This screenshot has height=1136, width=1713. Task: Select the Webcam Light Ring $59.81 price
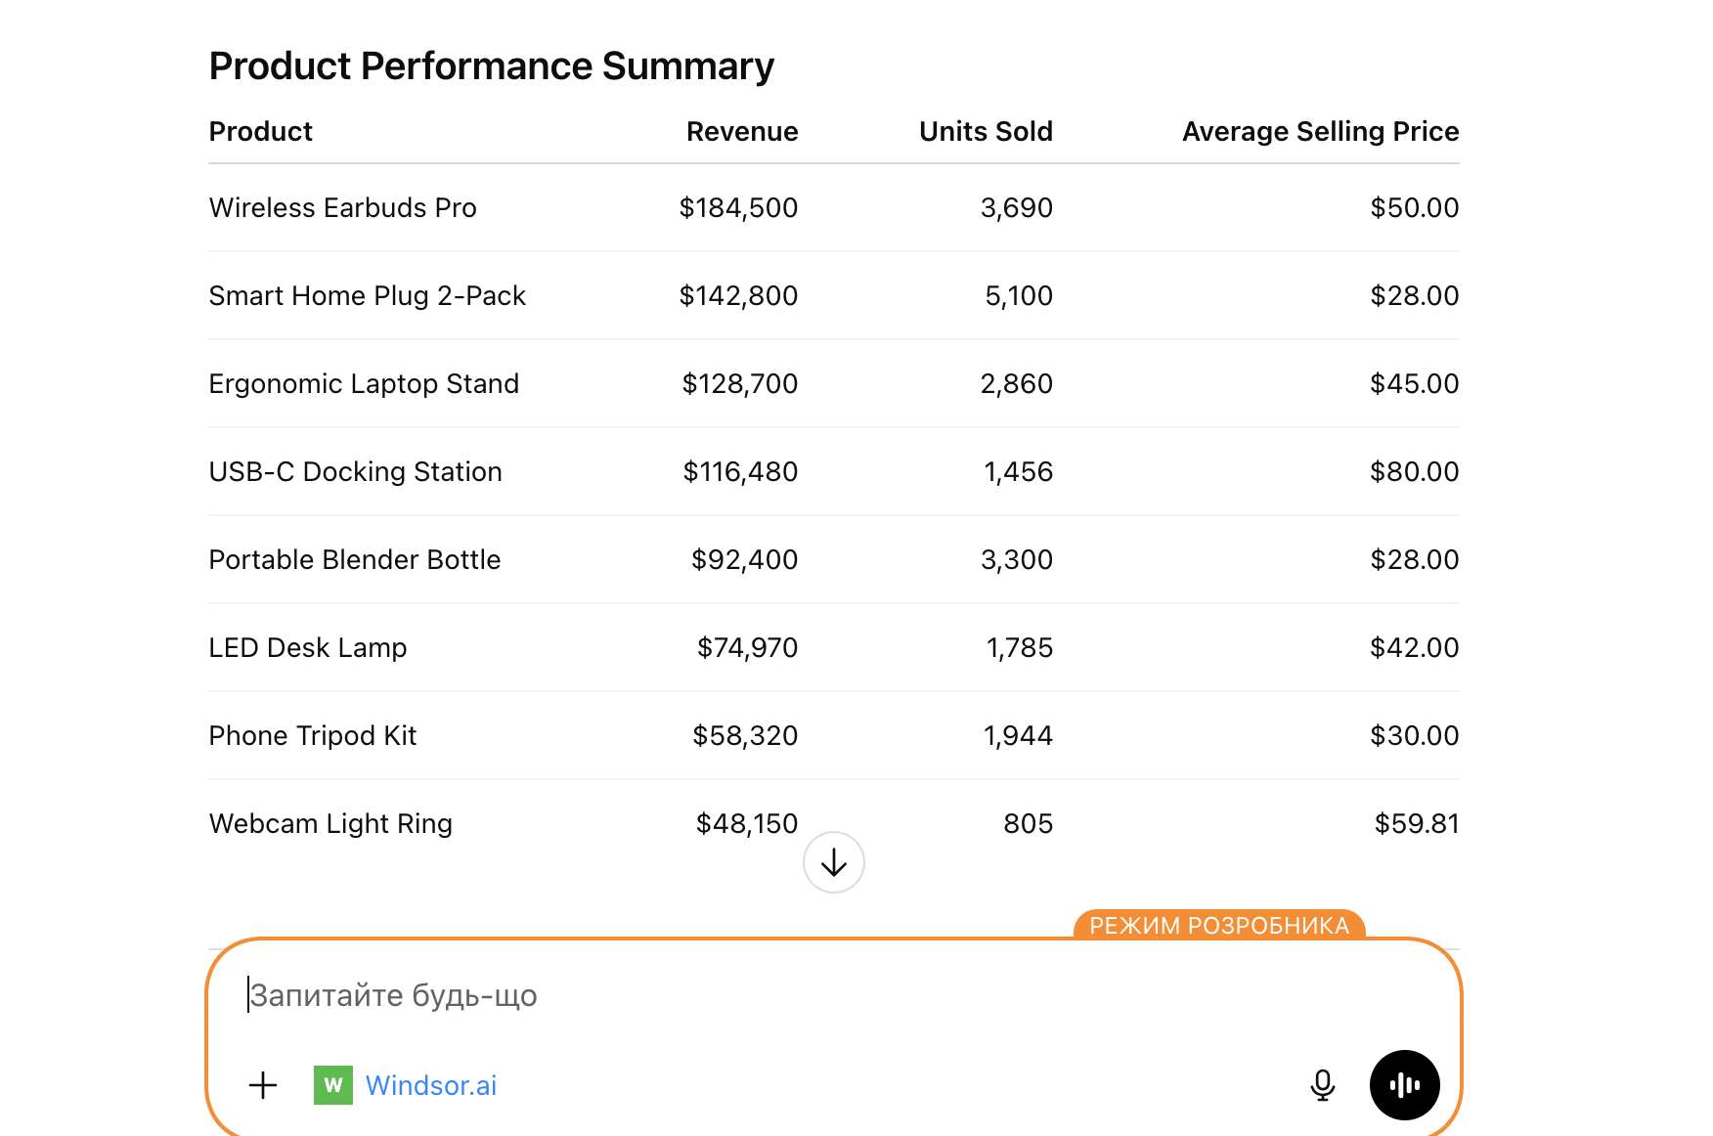1415,823
